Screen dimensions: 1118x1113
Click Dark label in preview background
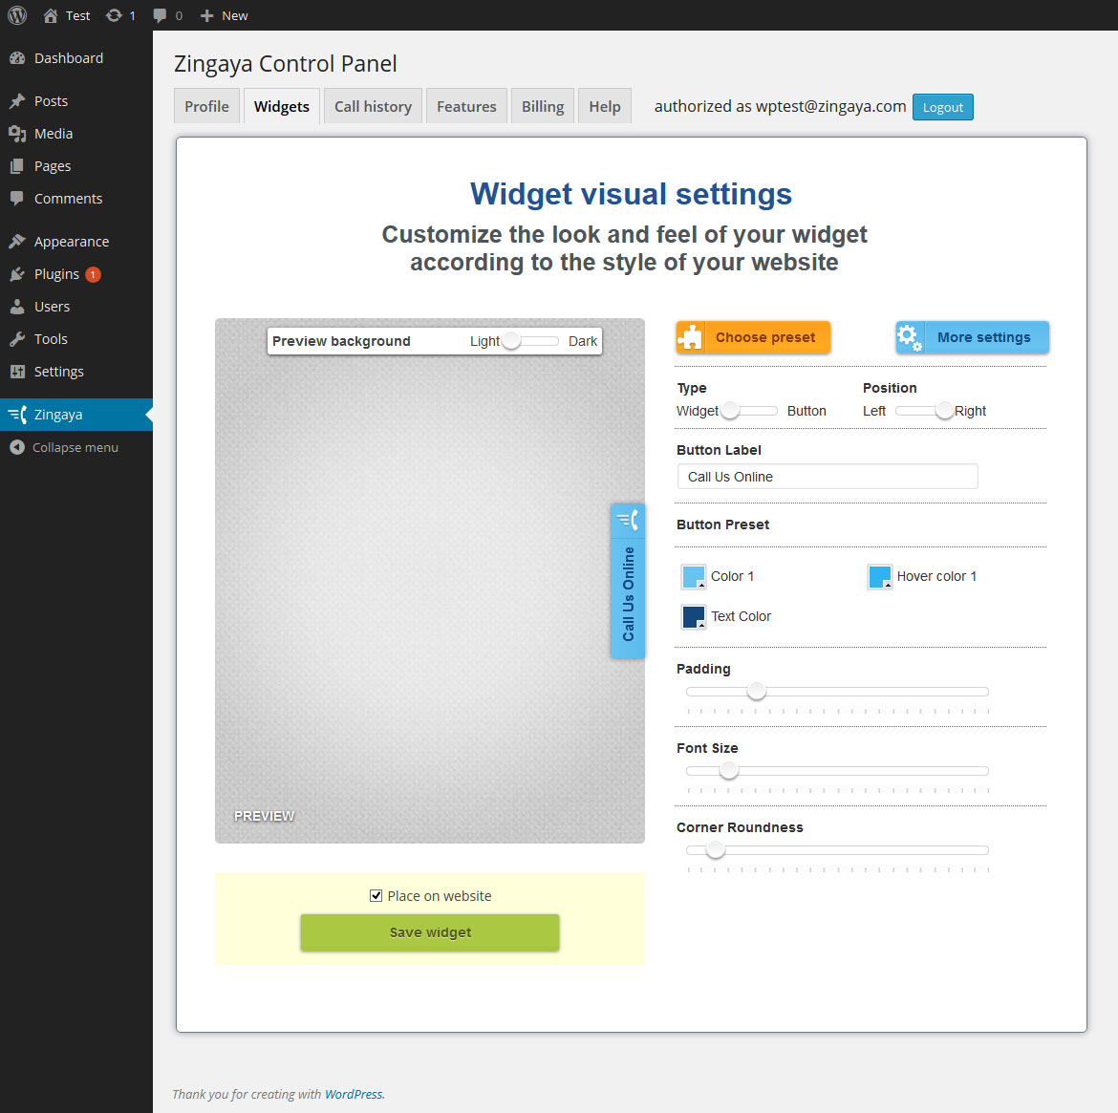point(583,341)
